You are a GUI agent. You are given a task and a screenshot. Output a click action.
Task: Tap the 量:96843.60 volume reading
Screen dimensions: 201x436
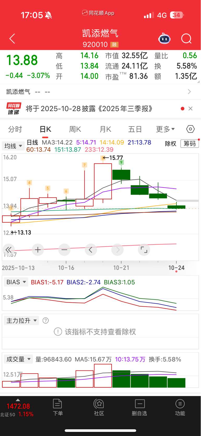[x=54, y=359]
